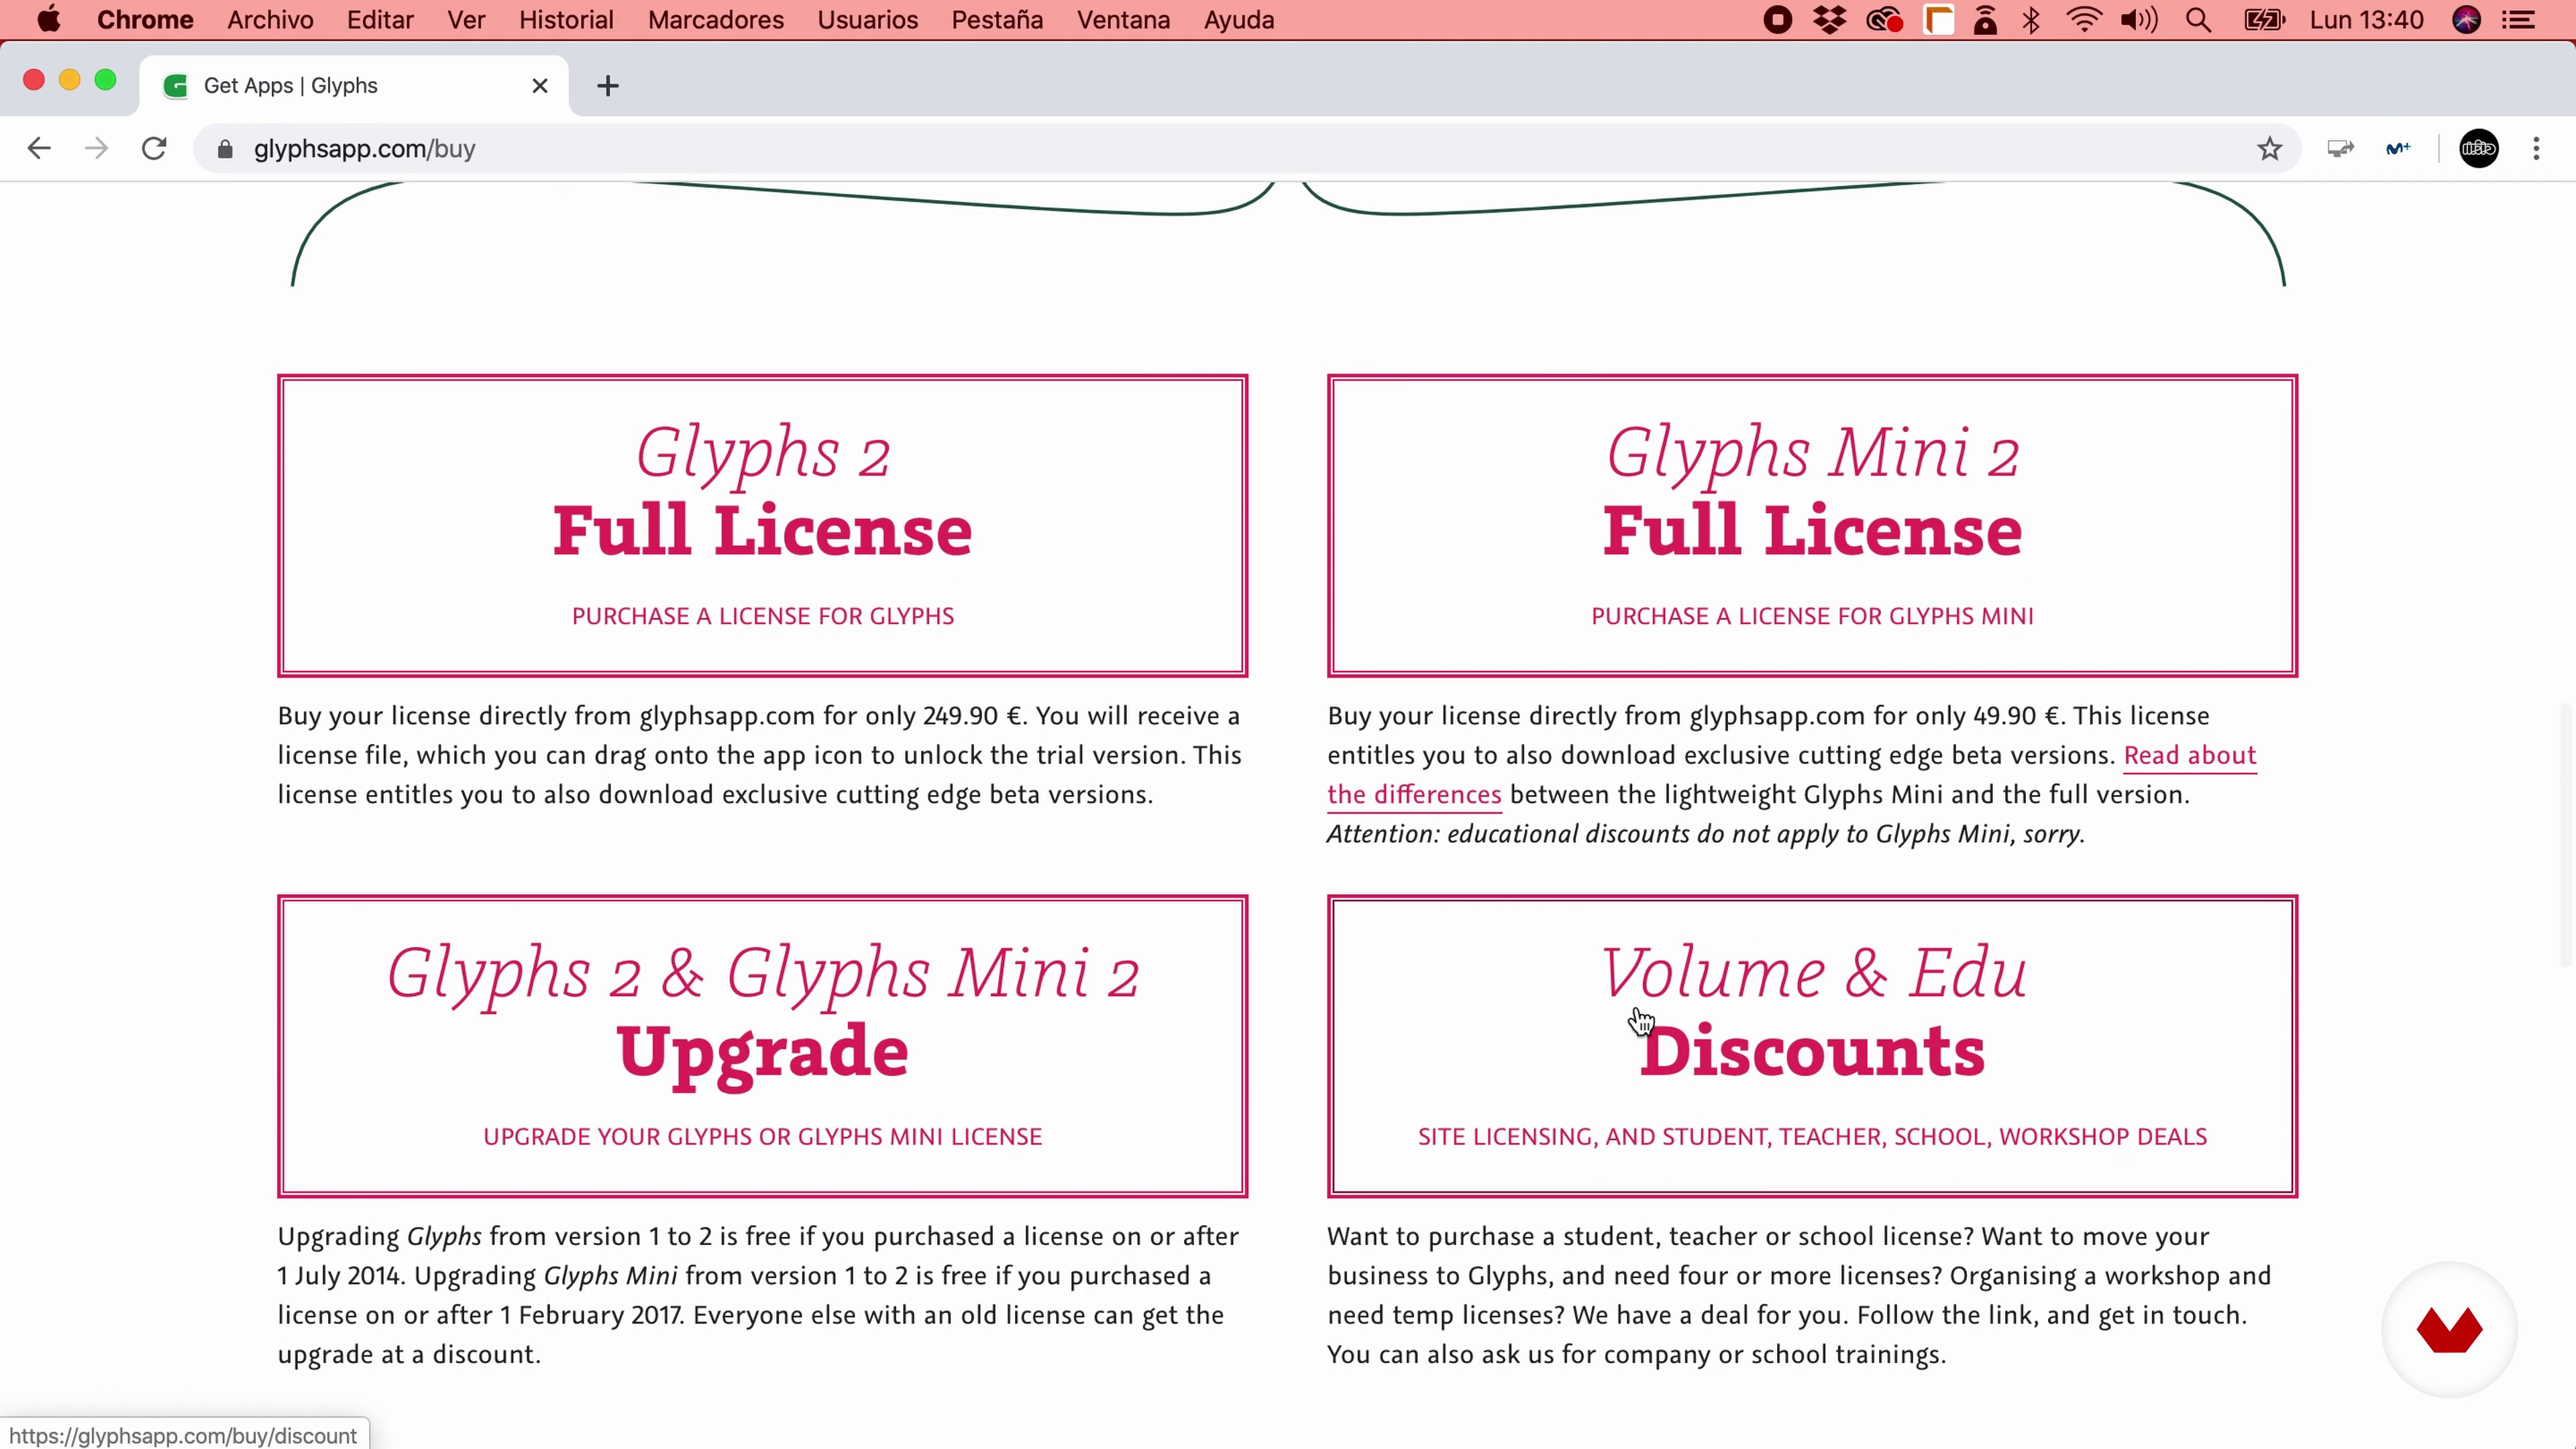Open the Creative Cloud menu bar icon
This screenshot has width=2576, height=1449.
(1884, 20)
